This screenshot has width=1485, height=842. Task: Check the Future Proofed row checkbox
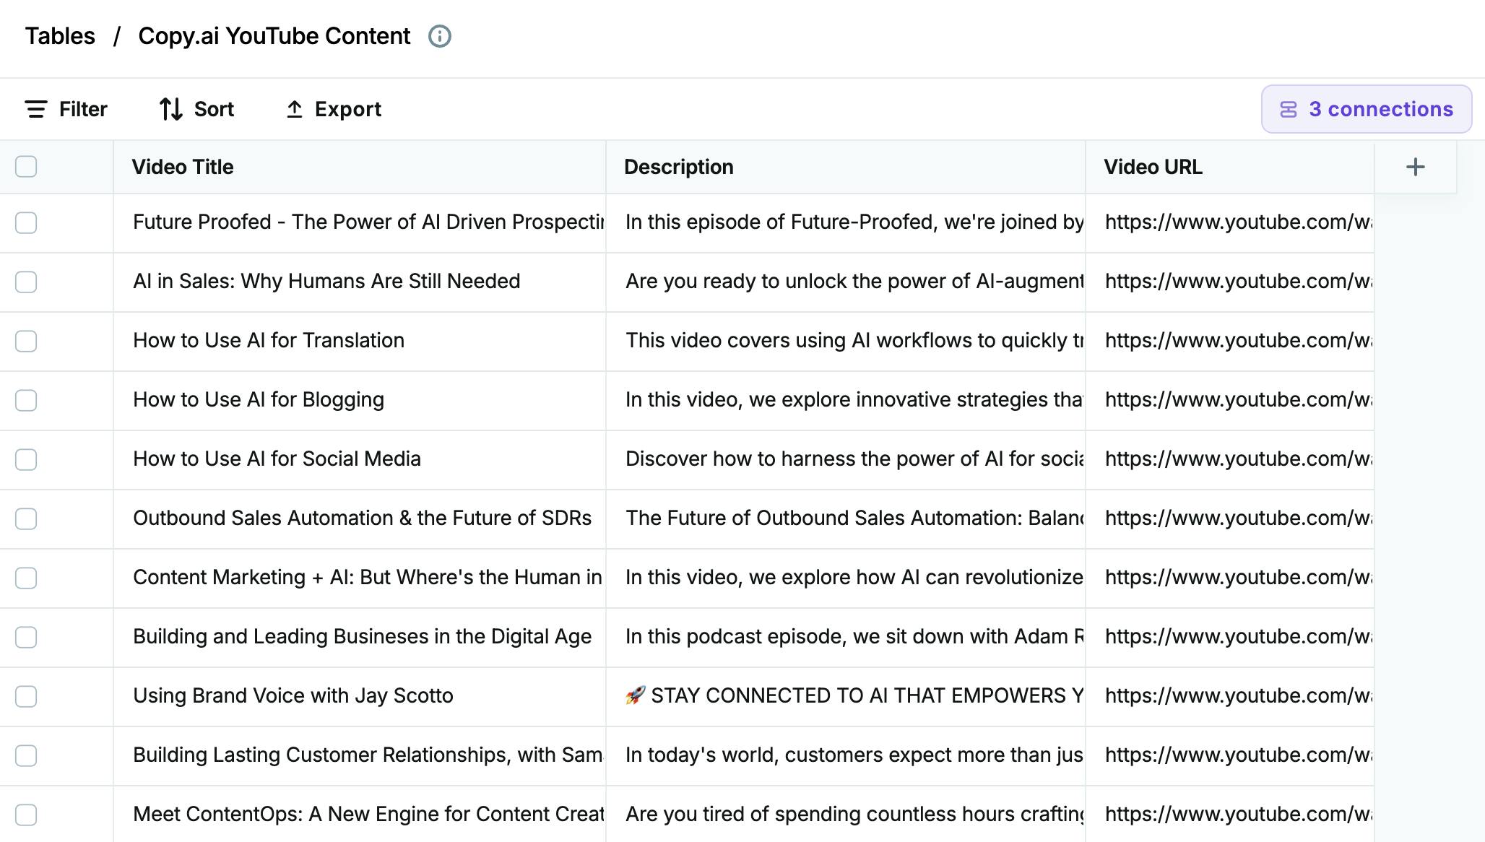click(26, 222)
